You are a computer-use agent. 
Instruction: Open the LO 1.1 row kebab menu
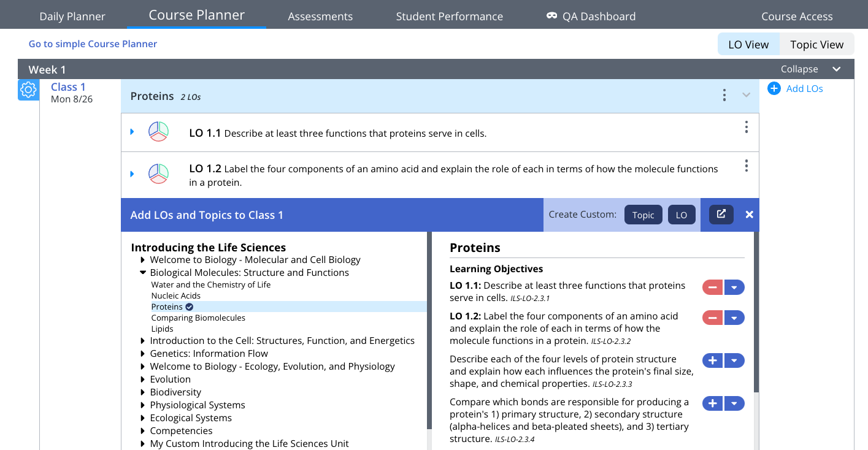click(x=746, y=127)
